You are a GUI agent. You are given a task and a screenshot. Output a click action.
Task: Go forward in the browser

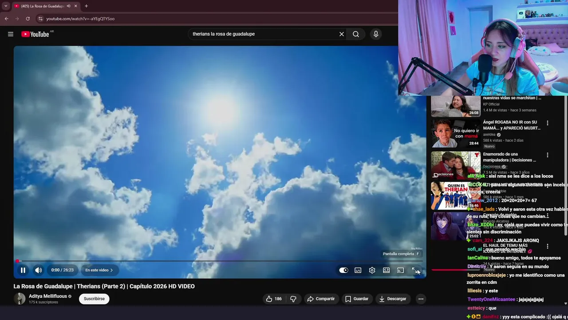[17, 19]
